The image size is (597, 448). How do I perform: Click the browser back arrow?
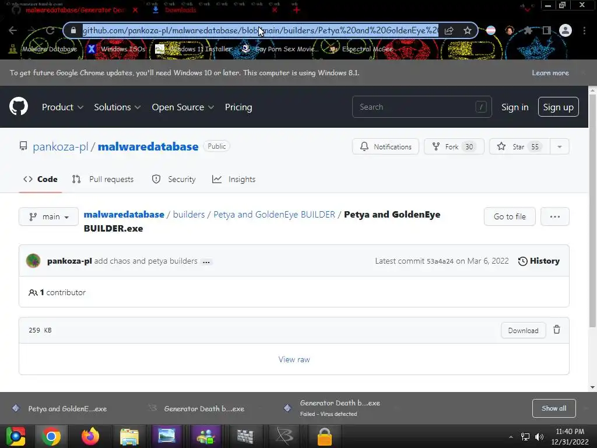point(13,30)
